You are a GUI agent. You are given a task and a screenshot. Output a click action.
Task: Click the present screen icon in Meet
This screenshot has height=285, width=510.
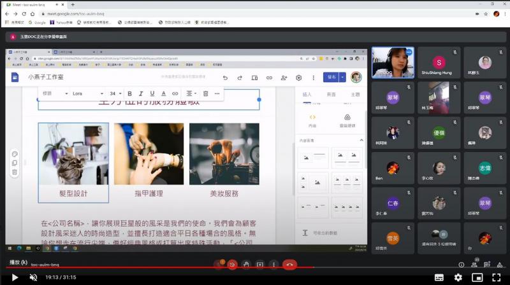tap(259, 265)
